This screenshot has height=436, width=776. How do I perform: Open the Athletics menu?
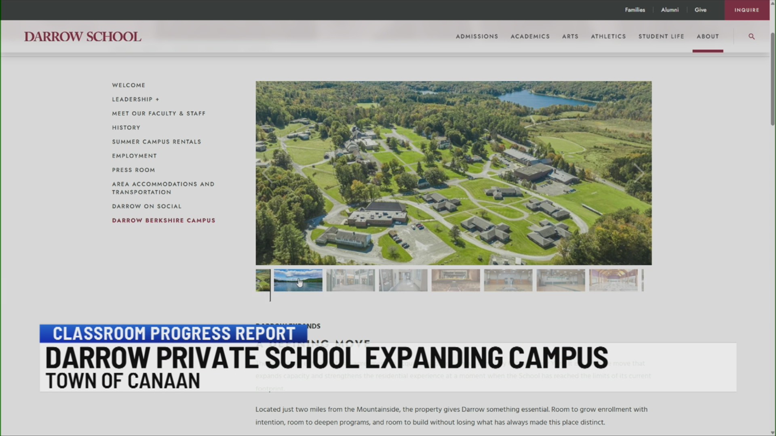click(x=608, y=36)
